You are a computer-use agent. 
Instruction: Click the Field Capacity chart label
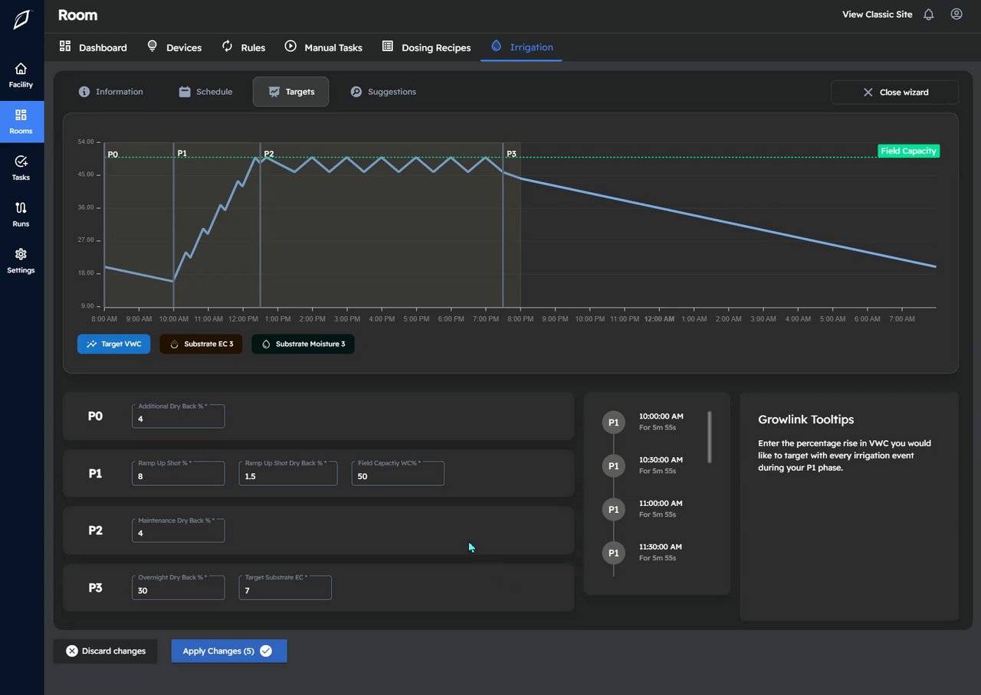(908, 152)
